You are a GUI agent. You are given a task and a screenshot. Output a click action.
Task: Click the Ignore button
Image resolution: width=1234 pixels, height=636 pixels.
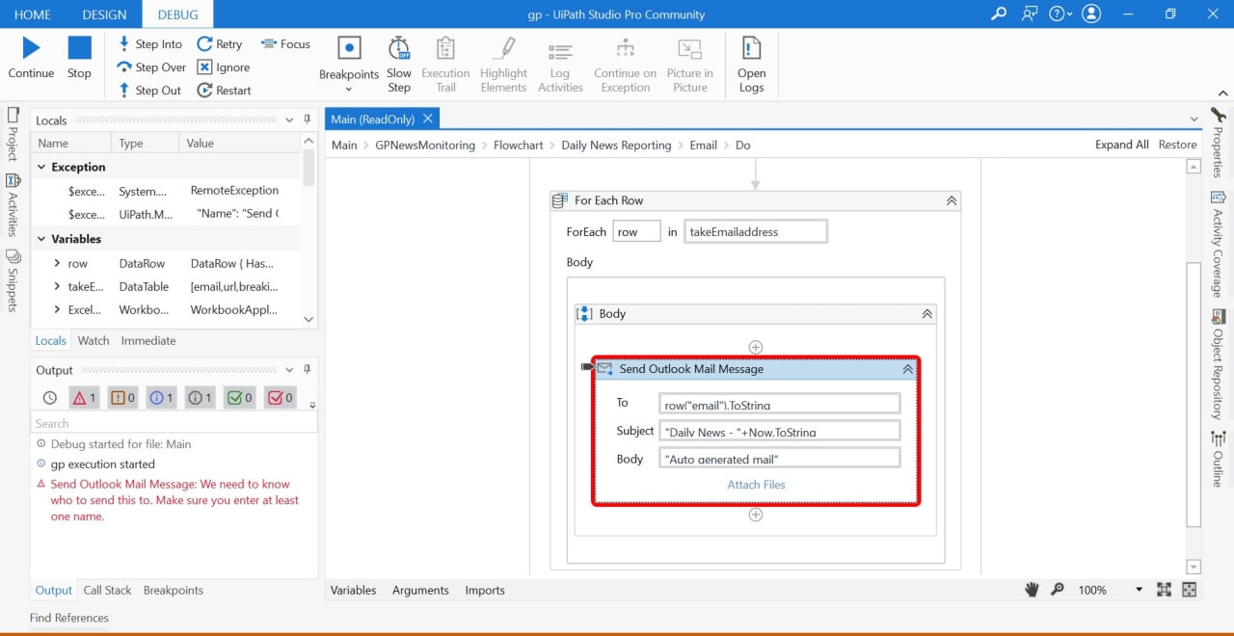(224, 67)
